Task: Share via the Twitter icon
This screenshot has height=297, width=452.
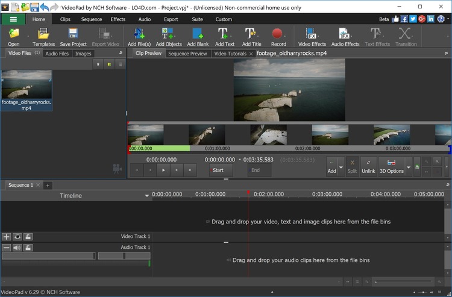Action: (413, 19)
